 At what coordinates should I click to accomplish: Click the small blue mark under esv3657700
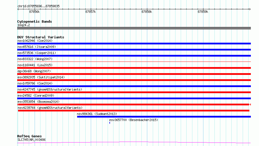coord(110,123)
